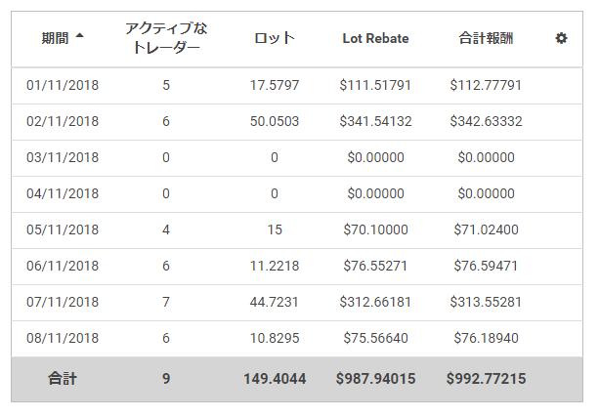This screenshot has width=599, height=417.
Task: Click the アクティブなトレーダー column header
Action: 166,38
